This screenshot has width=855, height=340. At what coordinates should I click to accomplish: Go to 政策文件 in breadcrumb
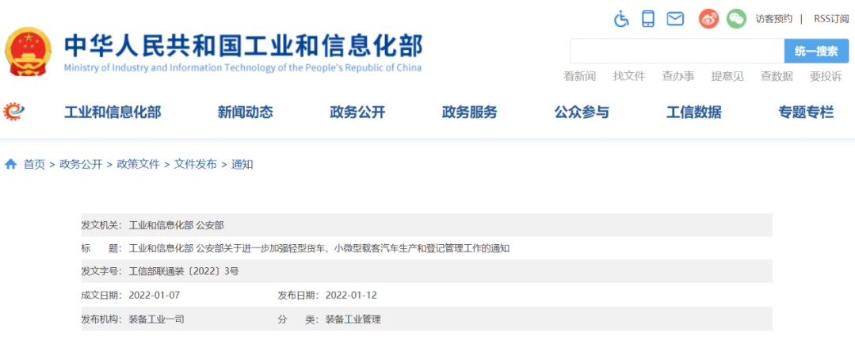[x=138, y=164]
